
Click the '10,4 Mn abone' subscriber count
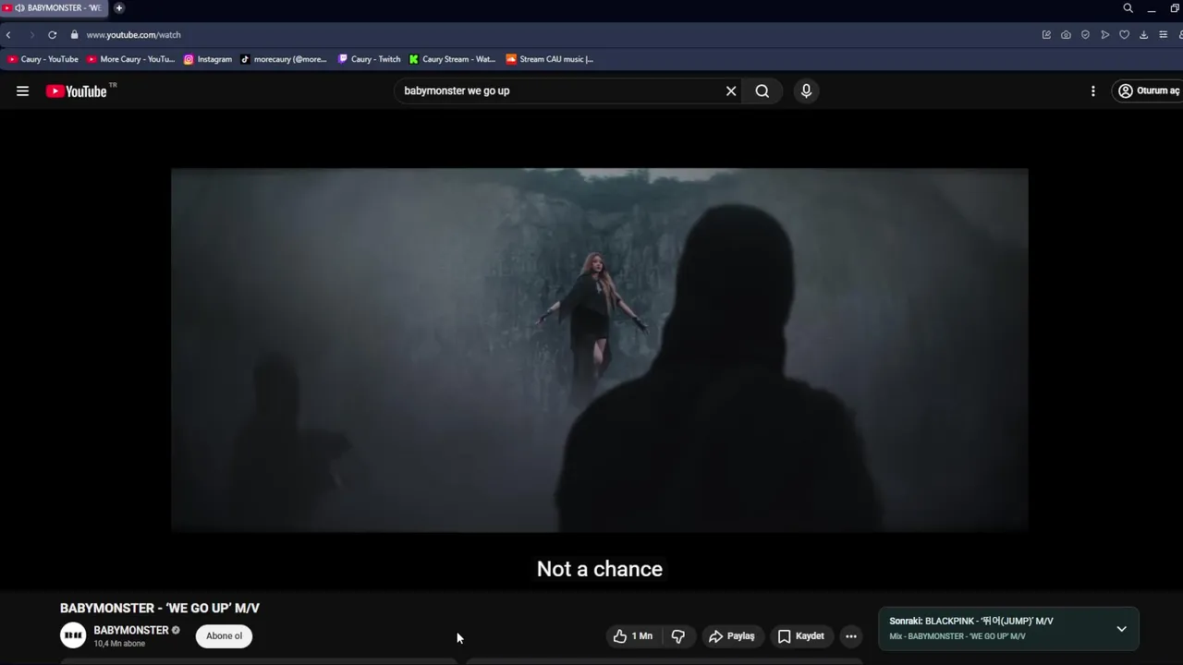(119, 644)
